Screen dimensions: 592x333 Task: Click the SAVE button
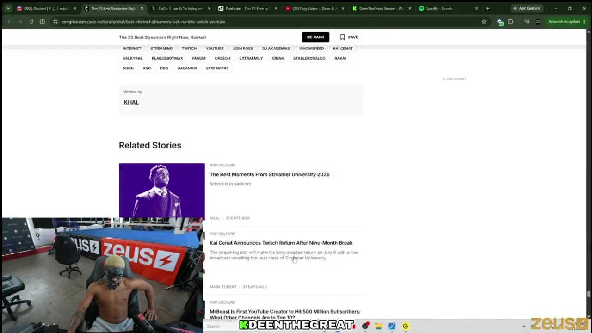point(349,37)
